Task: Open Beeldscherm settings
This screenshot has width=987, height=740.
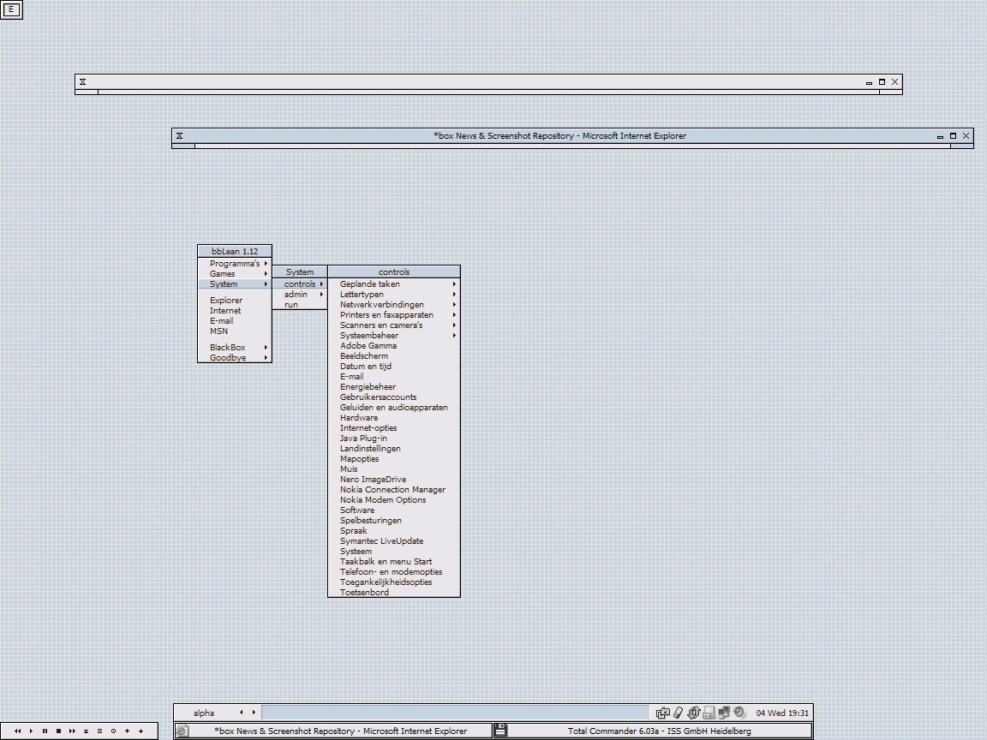Action: [394, 356]
